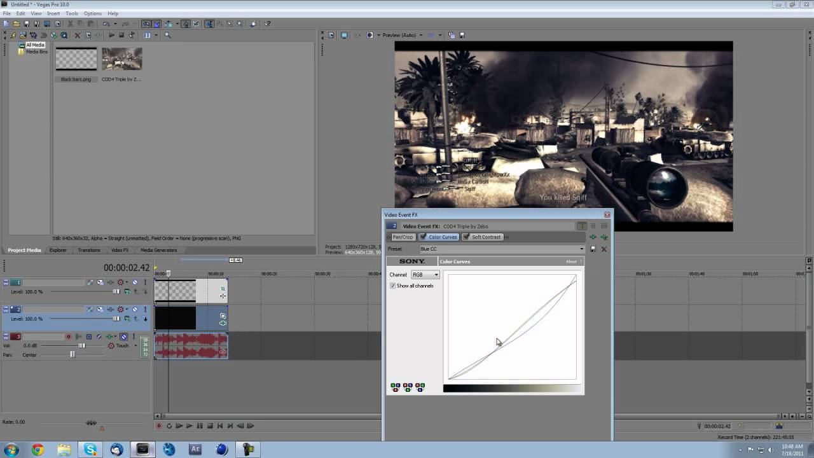Arm audio track 3 for recording

[69, 337]
